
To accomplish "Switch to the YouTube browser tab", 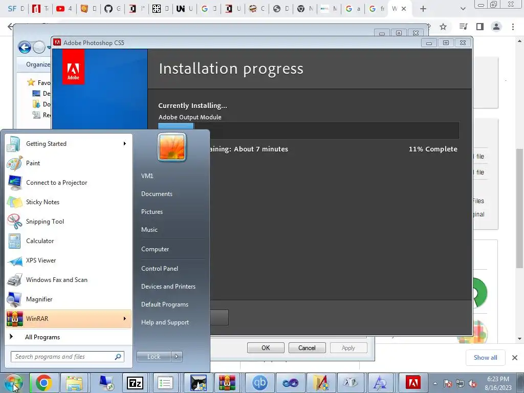I will tap(64, 9).
